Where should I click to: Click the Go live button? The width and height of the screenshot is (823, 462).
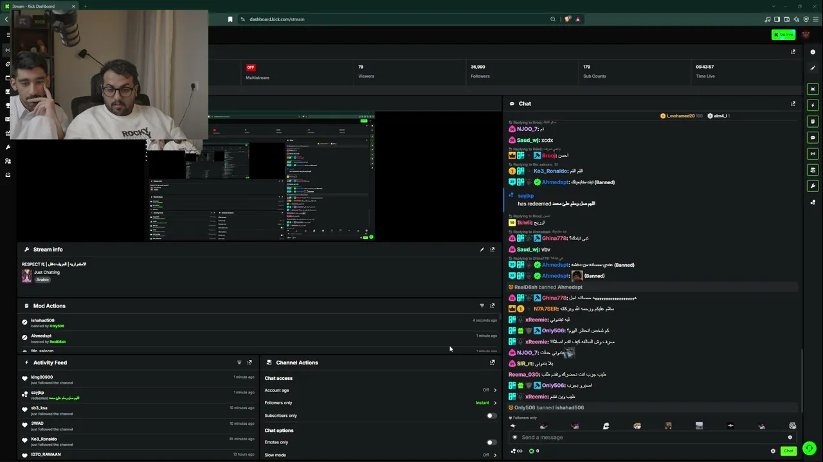coord(783,35)
